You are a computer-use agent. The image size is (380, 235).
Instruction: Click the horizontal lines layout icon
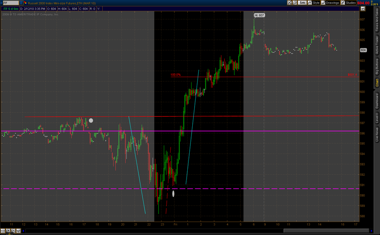[3, 231]
